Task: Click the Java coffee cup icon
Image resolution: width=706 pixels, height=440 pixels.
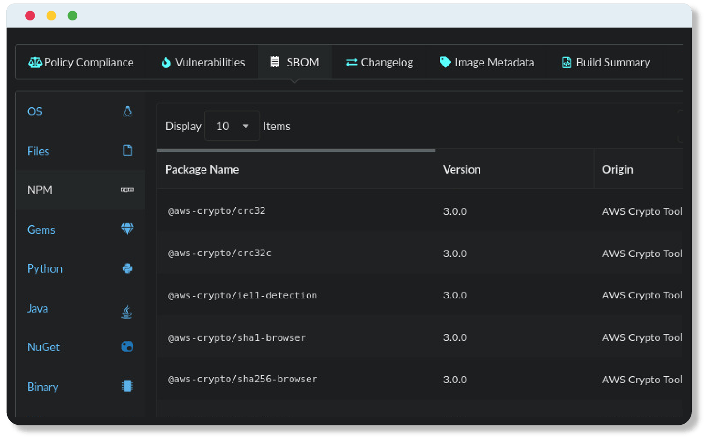Action: (127, 312)
